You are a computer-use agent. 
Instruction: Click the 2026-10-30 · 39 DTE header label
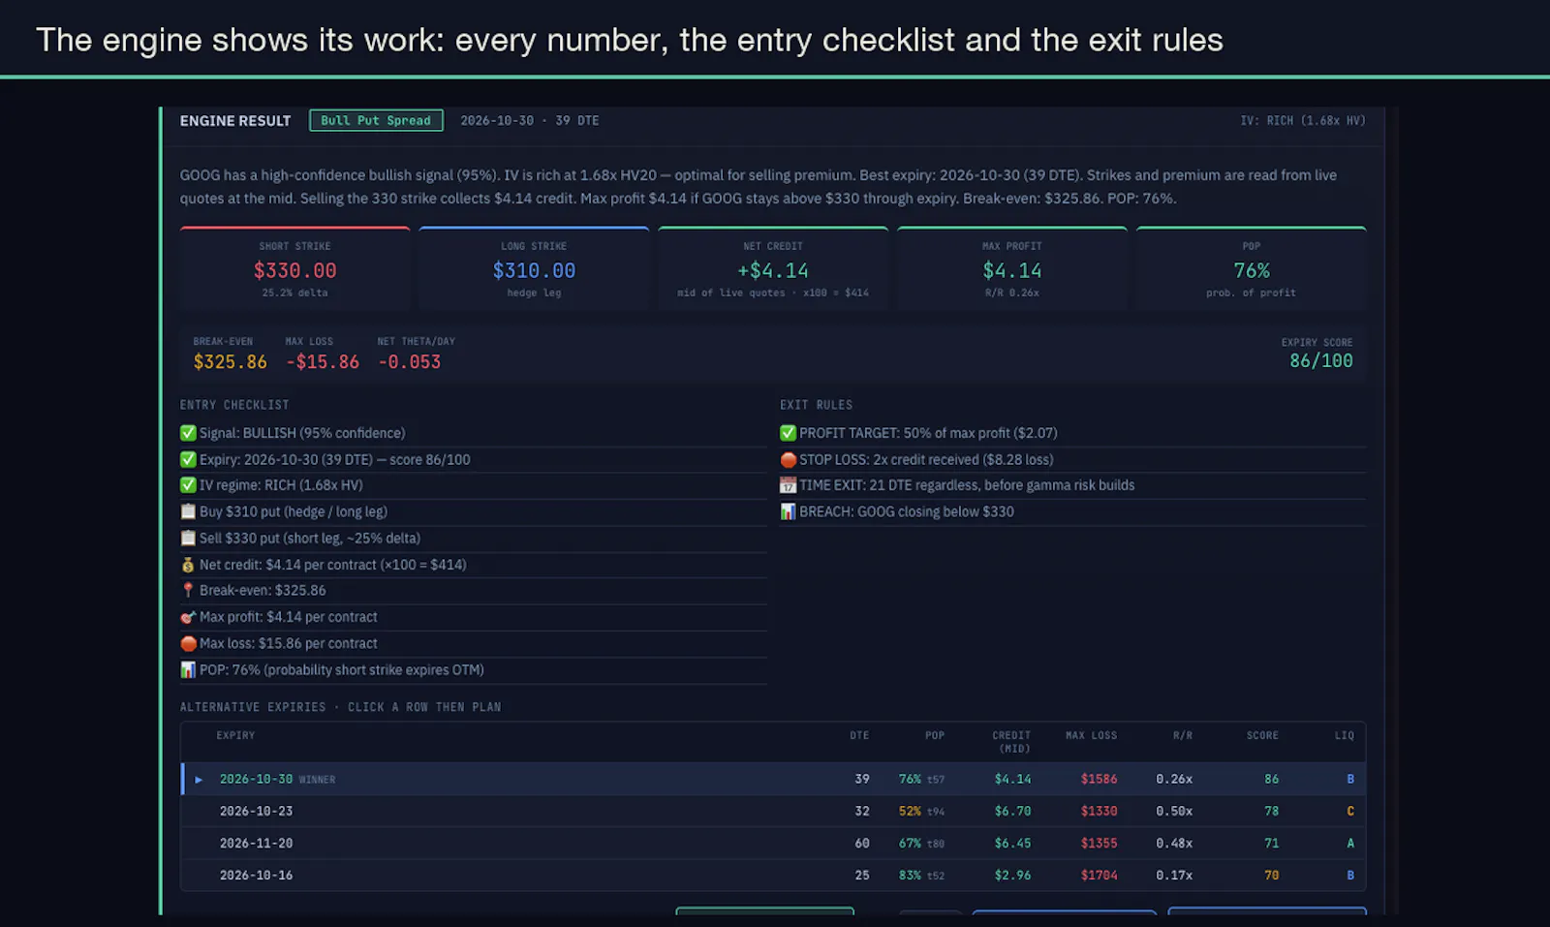530,120
